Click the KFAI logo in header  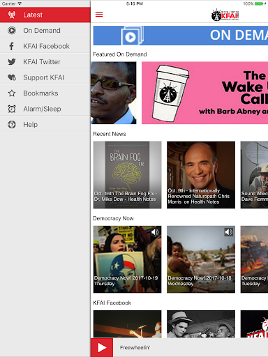pyautogui.click(x=225, y=15)
